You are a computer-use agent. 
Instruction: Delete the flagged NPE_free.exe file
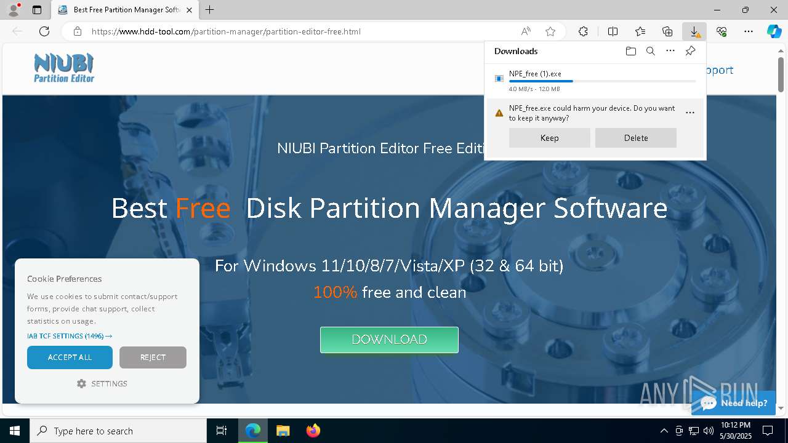[636, 138]
